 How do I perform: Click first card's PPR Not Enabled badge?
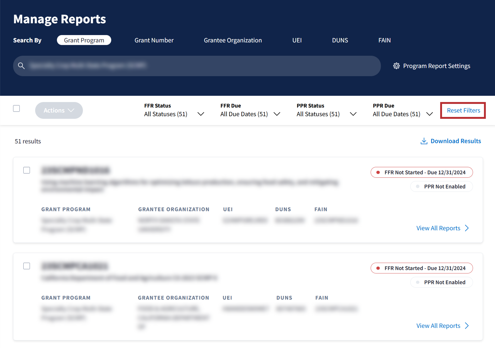coord(441,186)
